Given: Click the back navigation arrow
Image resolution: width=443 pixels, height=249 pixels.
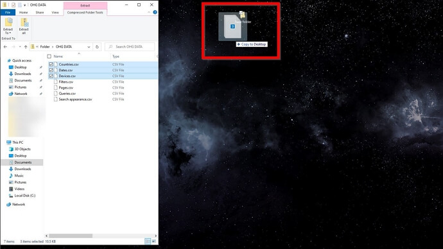Looking at the screenshot, I should coord(5,47).
